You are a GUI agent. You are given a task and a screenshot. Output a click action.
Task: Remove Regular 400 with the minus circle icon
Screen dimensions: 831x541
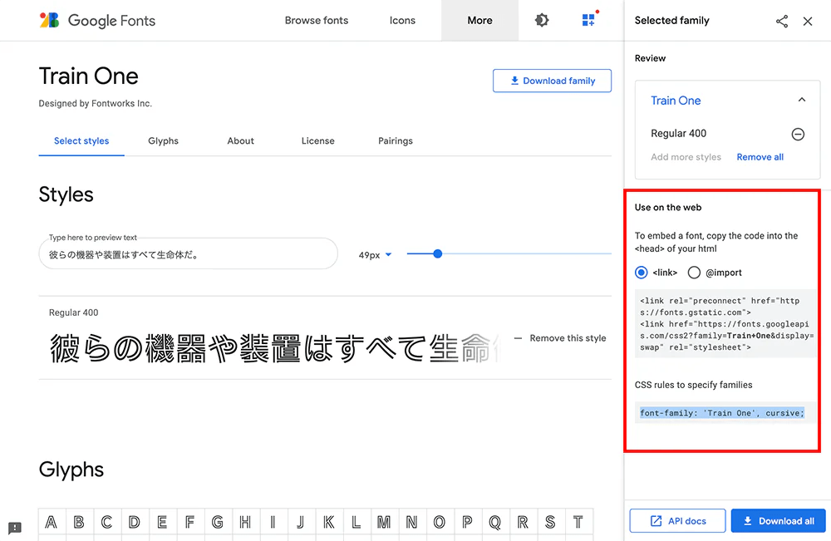[798, 134]
